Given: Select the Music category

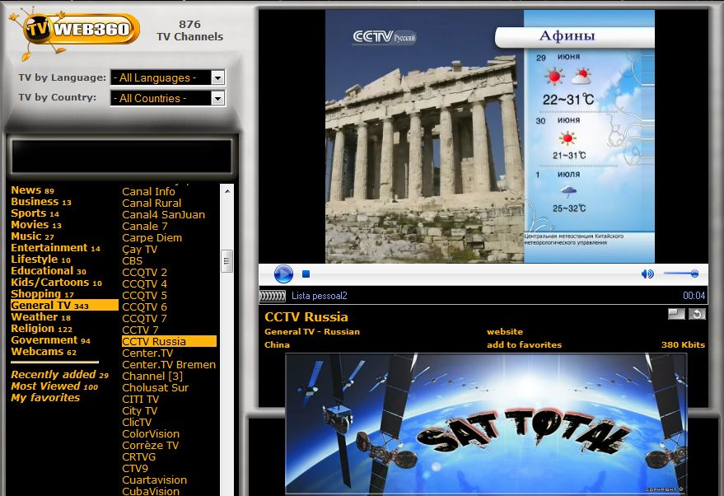Looking at the screenshot, I should [32, 236].
